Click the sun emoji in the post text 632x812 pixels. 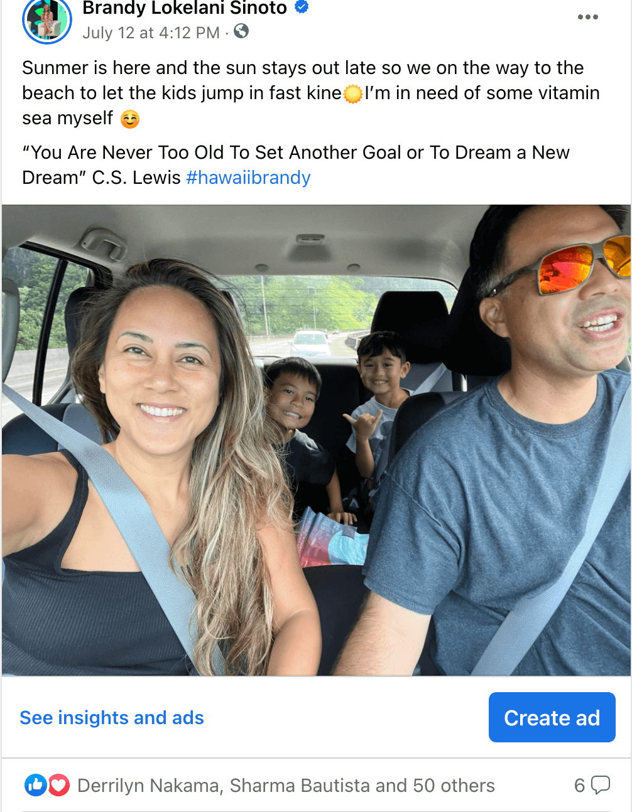tap(353, 93)
